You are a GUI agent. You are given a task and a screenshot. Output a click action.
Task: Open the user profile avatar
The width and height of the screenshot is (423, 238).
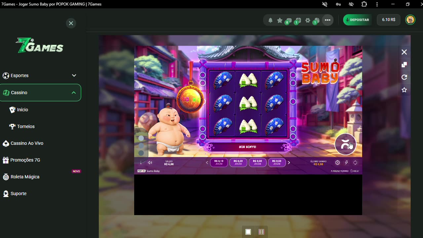(410, 20)
